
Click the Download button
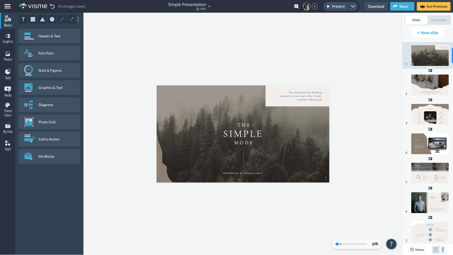coord(376,6)
